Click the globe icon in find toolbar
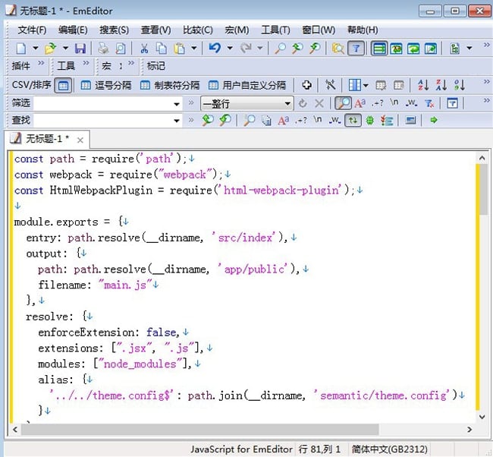 370,120
